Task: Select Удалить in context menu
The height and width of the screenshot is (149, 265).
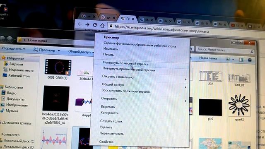Action: [x=106, y=127]
